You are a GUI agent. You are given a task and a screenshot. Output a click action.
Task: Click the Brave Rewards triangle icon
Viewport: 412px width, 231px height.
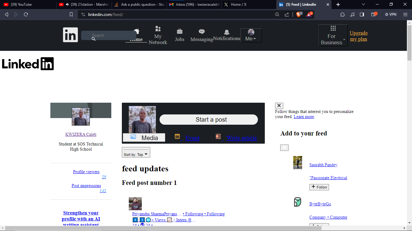click(x=309, y=14)
